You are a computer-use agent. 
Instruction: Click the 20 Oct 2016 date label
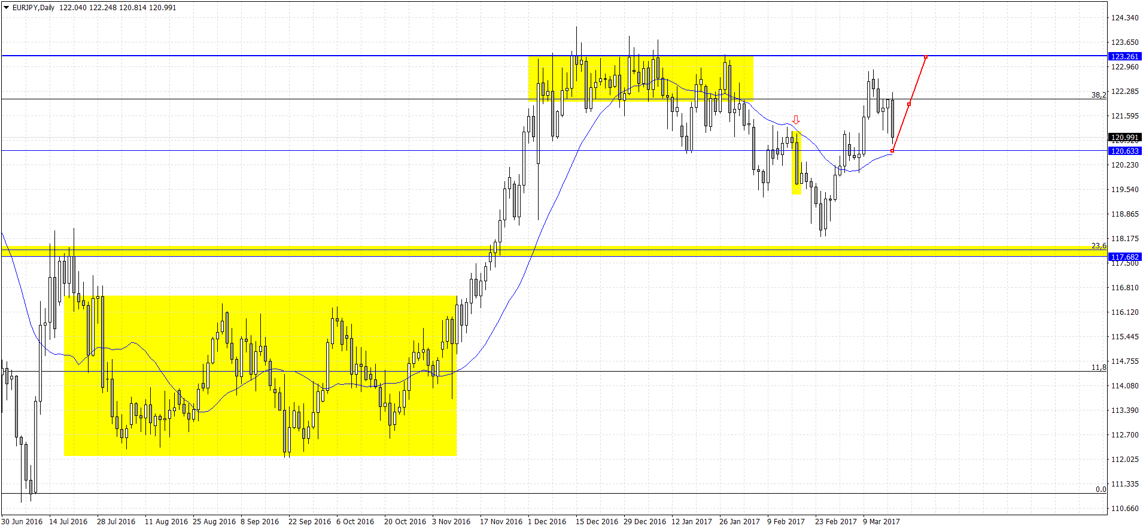tap(405, 522)
